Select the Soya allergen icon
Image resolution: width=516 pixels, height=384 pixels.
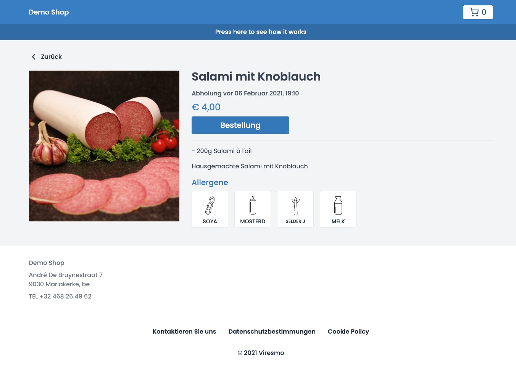point(210,205)
